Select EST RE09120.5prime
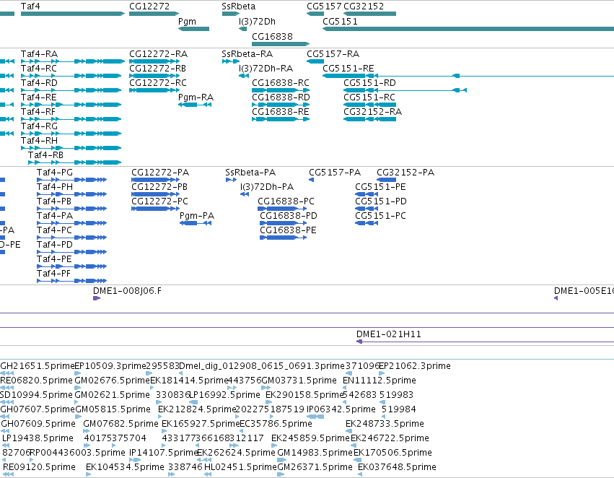Viewport: 614px width, 478px height. tap(39, 467)
